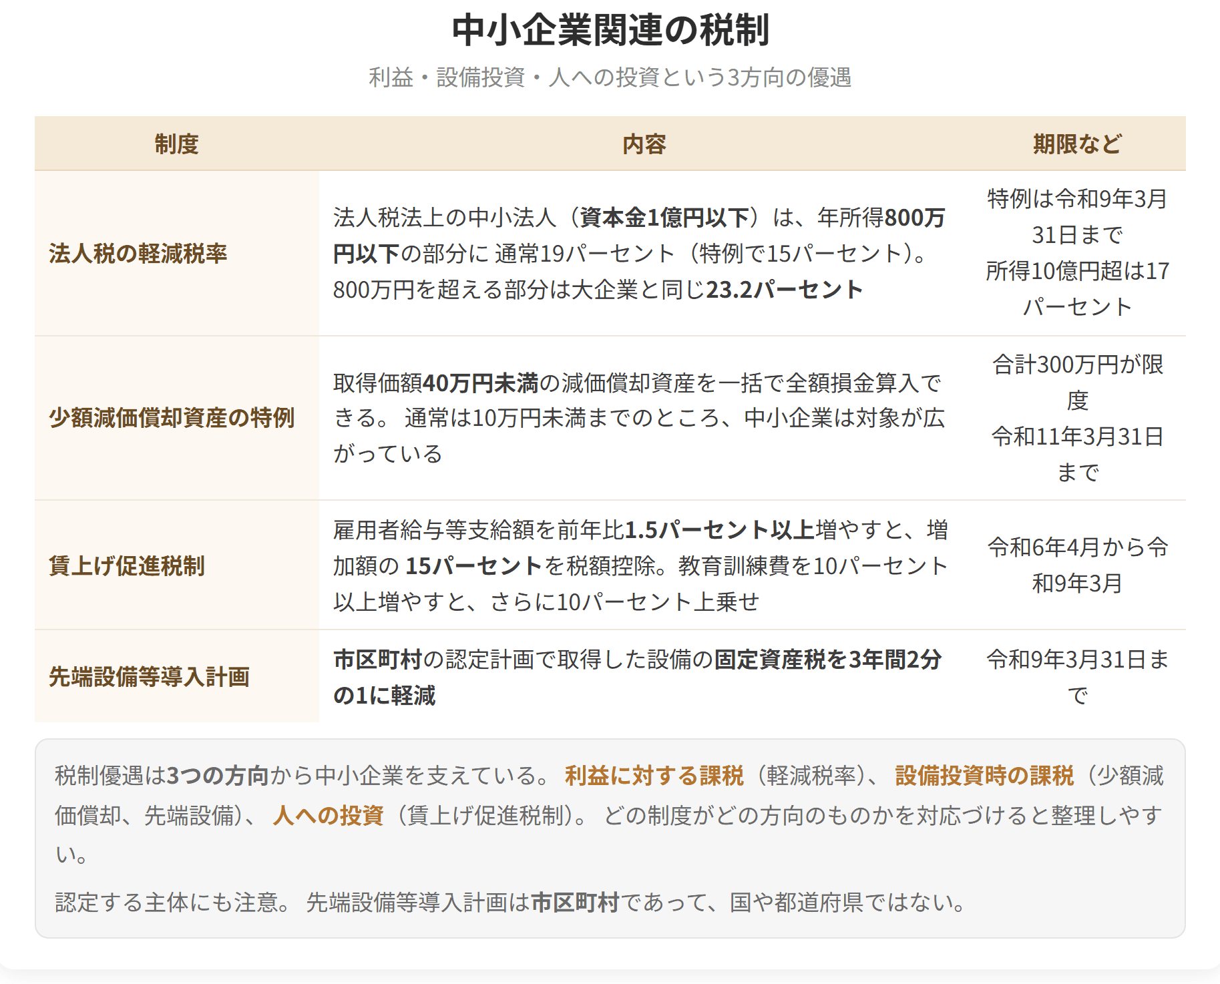Click the bold text 資本金1億円以下

664,218
